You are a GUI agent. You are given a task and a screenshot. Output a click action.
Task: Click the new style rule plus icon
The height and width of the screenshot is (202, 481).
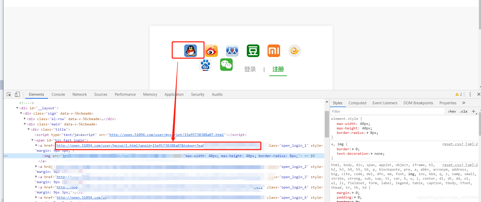474,111
